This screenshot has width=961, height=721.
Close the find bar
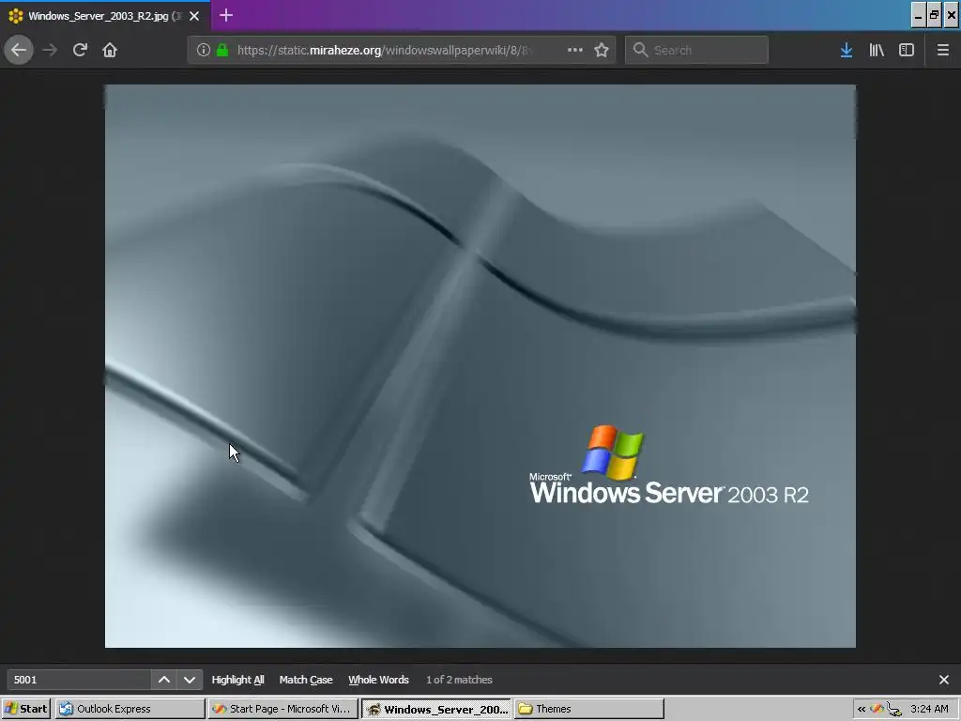944,680
